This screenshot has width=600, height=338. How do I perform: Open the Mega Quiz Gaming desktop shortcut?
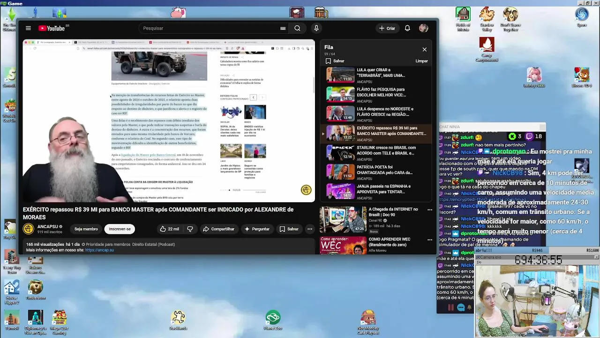(x=59, y=322)
